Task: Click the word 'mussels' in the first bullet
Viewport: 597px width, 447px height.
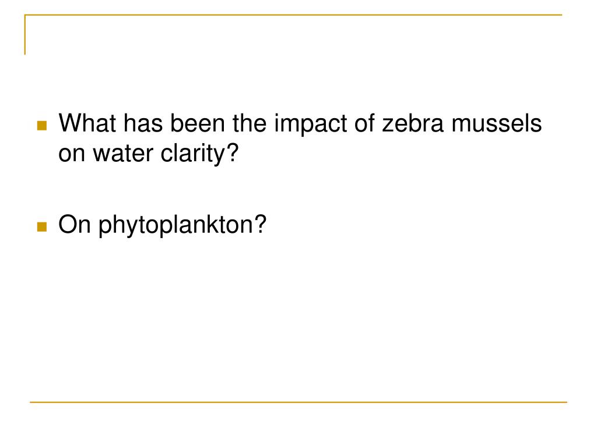Action: pyautogui.click(x=497, y=123)
